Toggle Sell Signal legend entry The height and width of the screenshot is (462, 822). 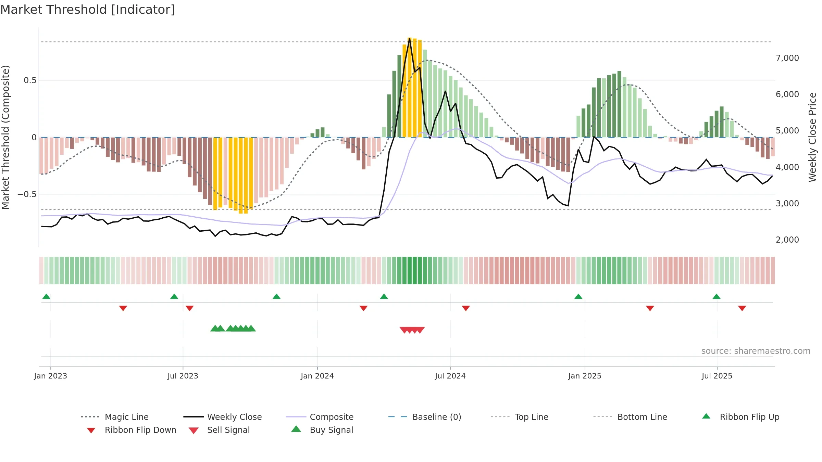219,430
